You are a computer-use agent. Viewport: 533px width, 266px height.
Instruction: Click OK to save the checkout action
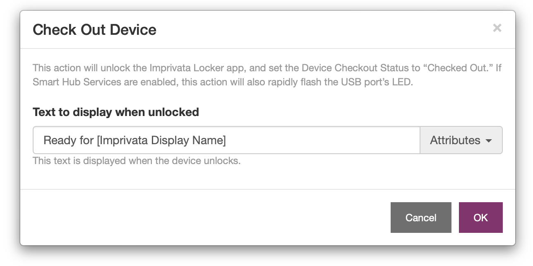(480, 217)
